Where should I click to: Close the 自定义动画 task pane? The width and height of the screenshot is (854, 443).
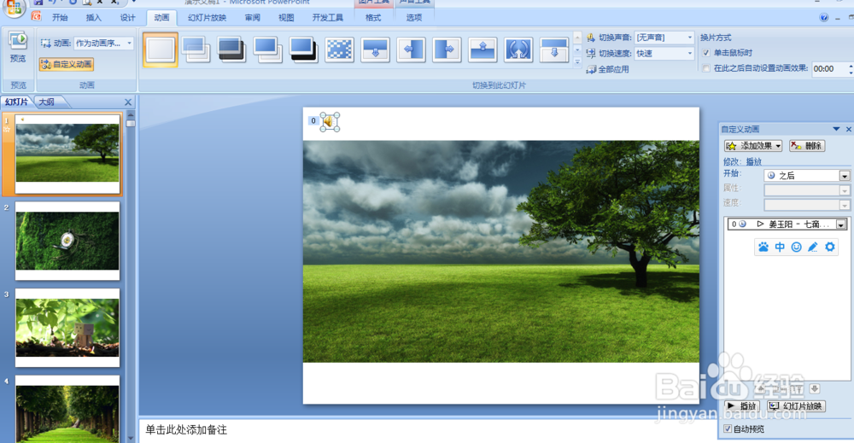(x=849, y=129)
